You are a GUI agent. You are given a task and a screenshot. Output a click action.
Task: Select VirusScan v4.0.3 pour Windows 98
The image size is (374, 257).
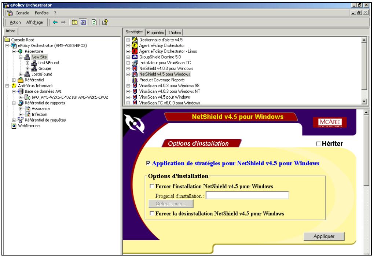tap(169, 85)
